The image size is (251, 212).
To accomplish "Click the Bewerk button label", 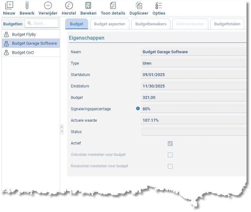I will coord(27,13).
